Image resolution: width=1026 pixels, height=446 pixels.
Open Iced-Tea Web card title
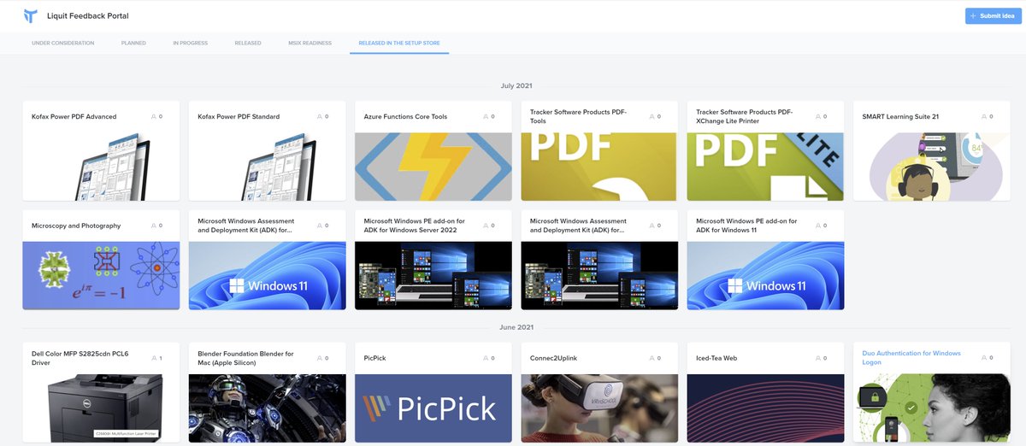pyautogui.click(x=716, y=358)
